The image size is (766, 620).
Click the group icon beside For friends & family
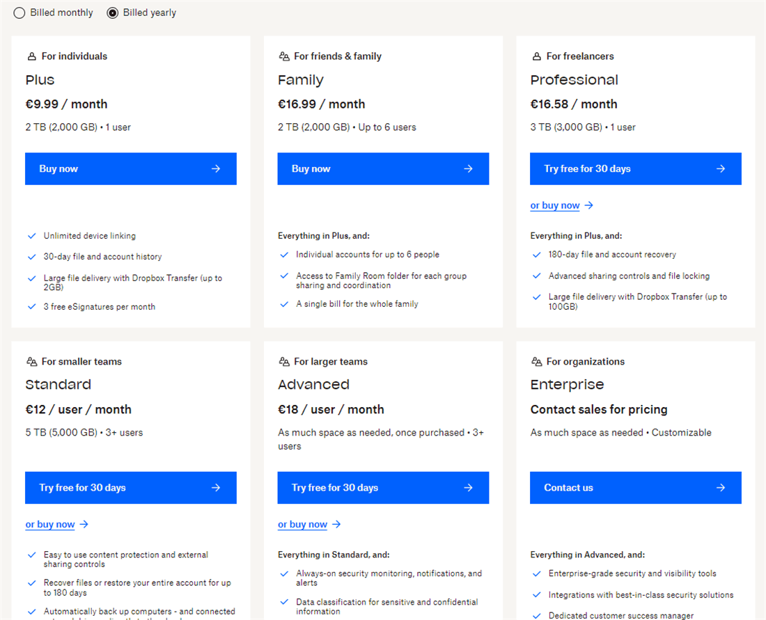point(283,56)
